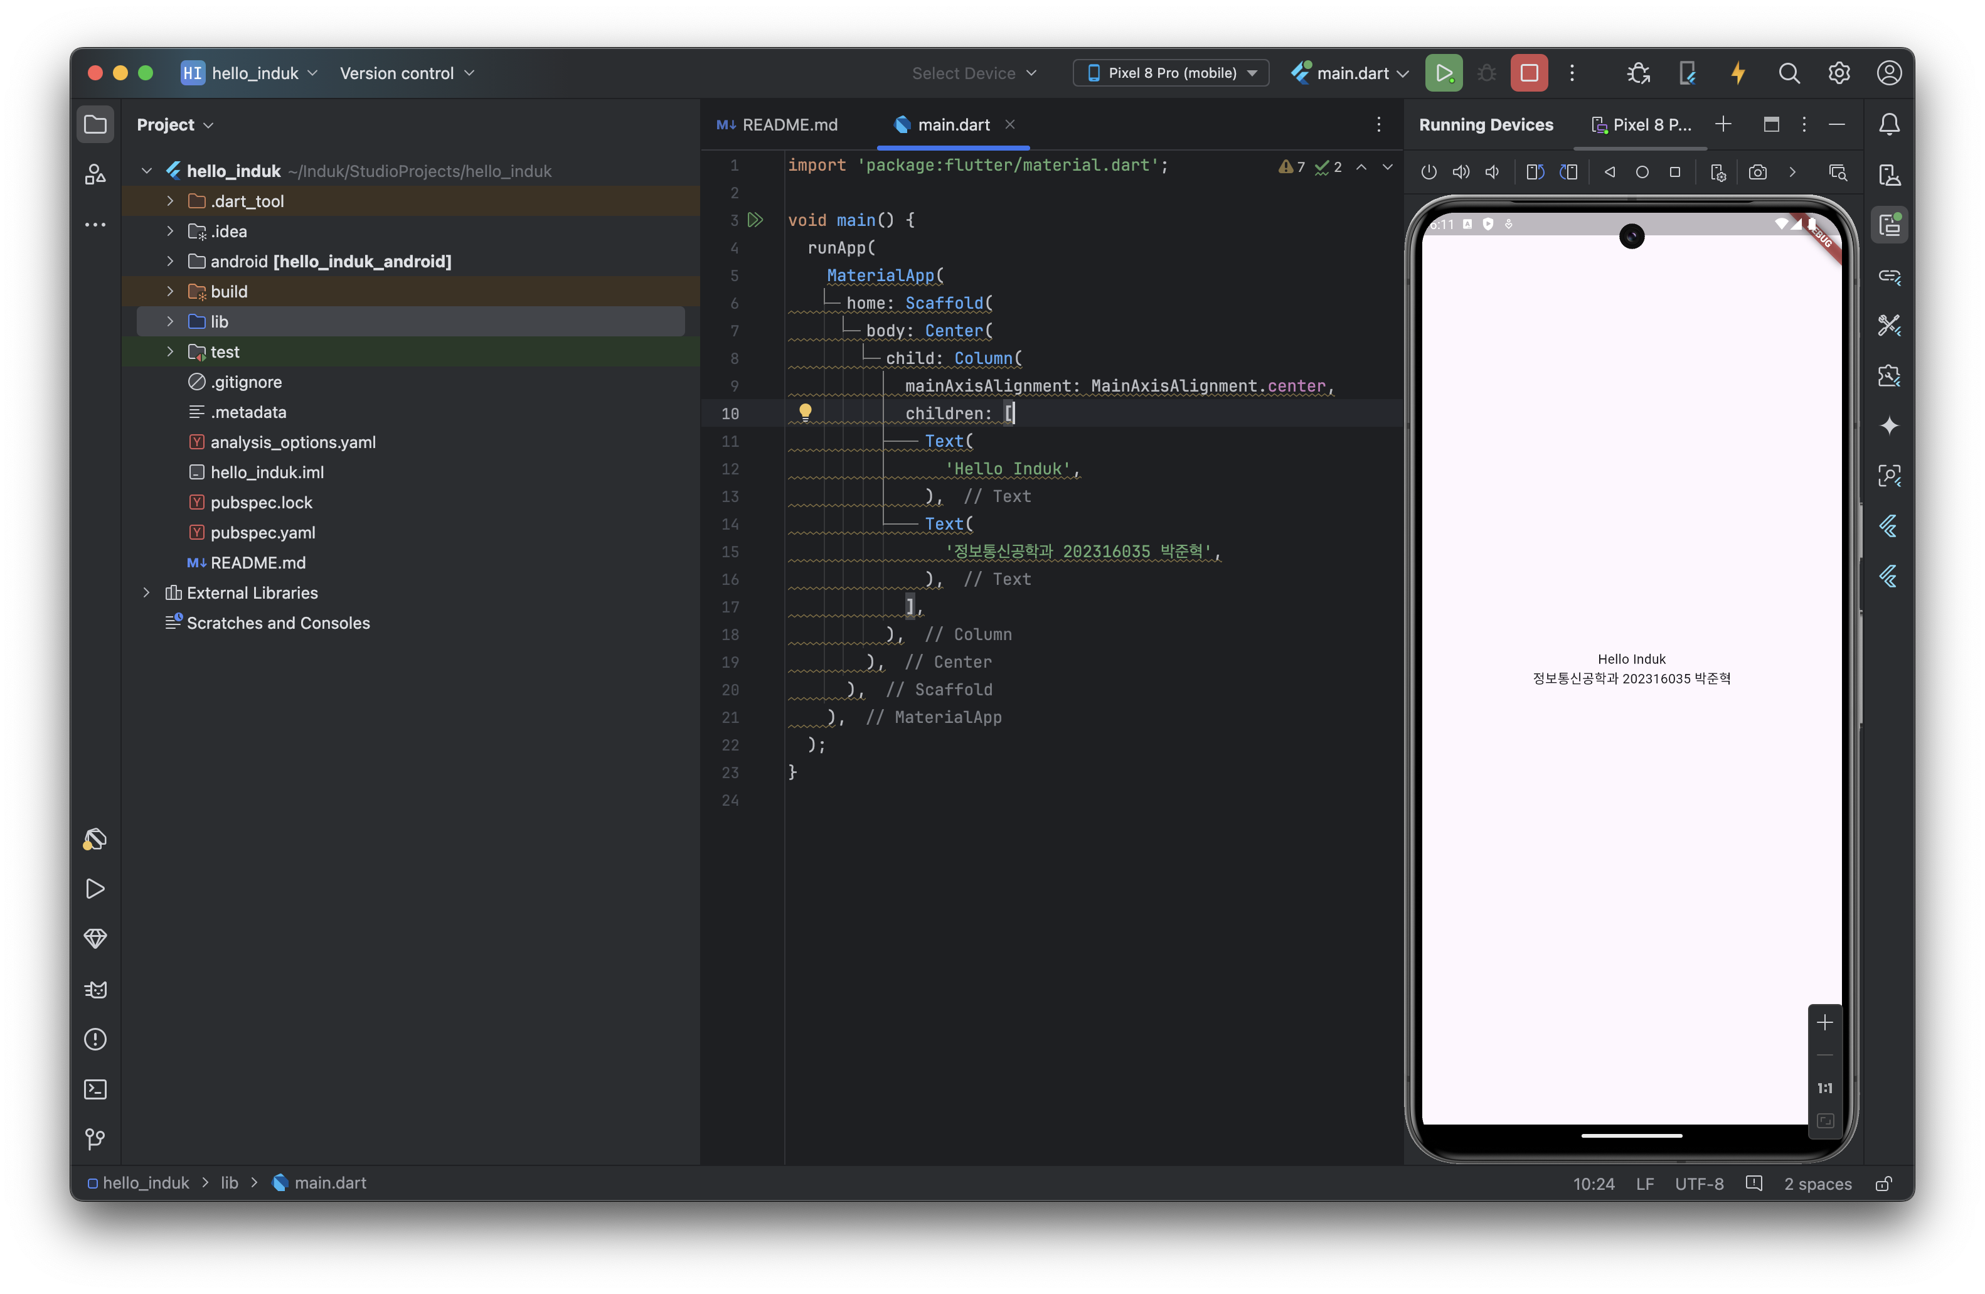Tap emulator Overview square button
This screenshot has width=1985, height=1294.
1674,172
